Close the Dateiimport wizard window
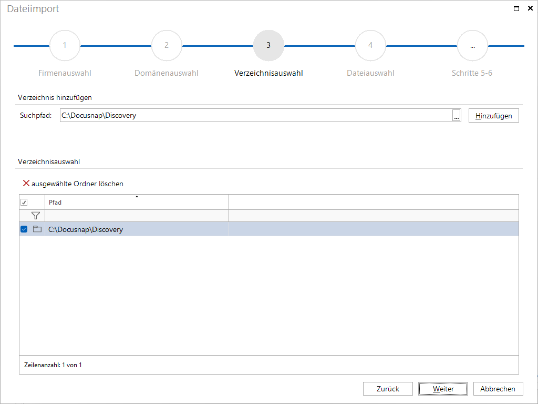 point(530,8)
